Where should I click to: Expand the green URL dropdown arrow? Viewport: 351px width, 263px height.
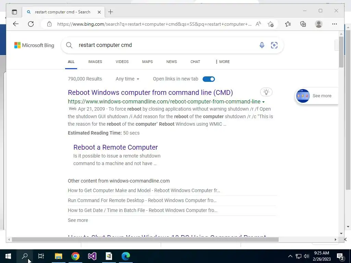[264, 102]
